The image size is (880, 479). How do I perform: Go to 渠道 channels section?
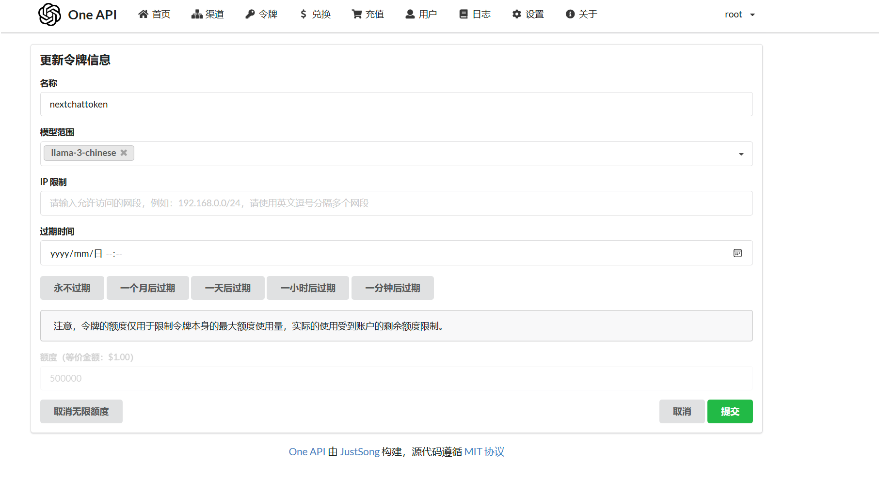pyautogui.click(x=208, y=15)
